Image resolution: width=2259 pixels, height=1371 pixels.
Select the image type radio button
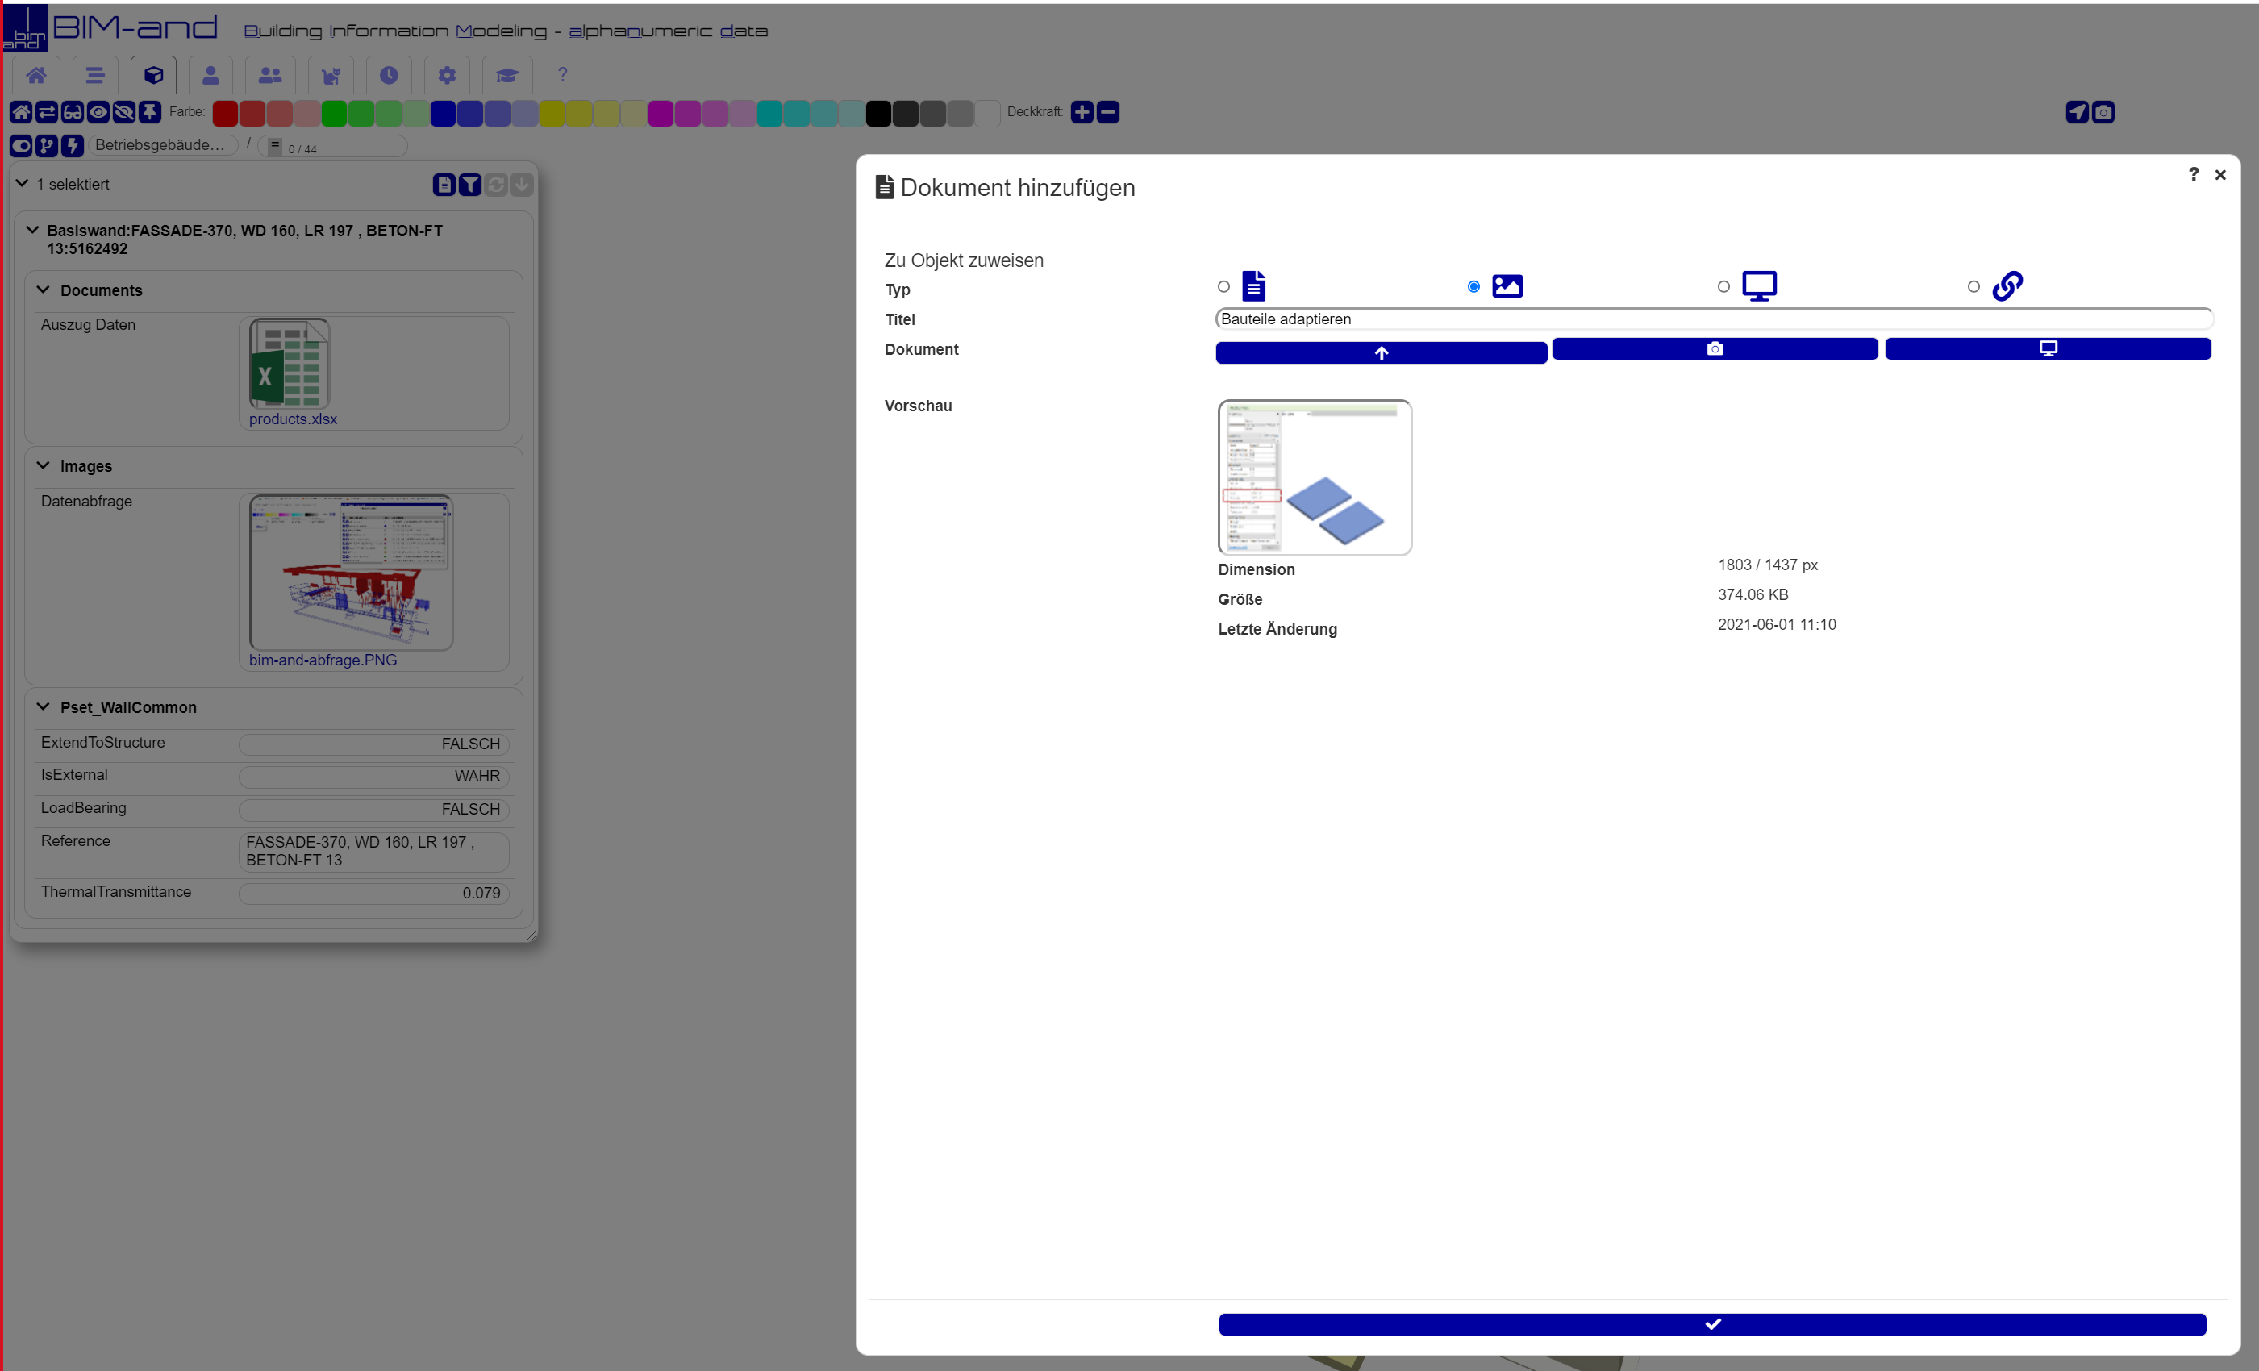tap(1473, 287)
